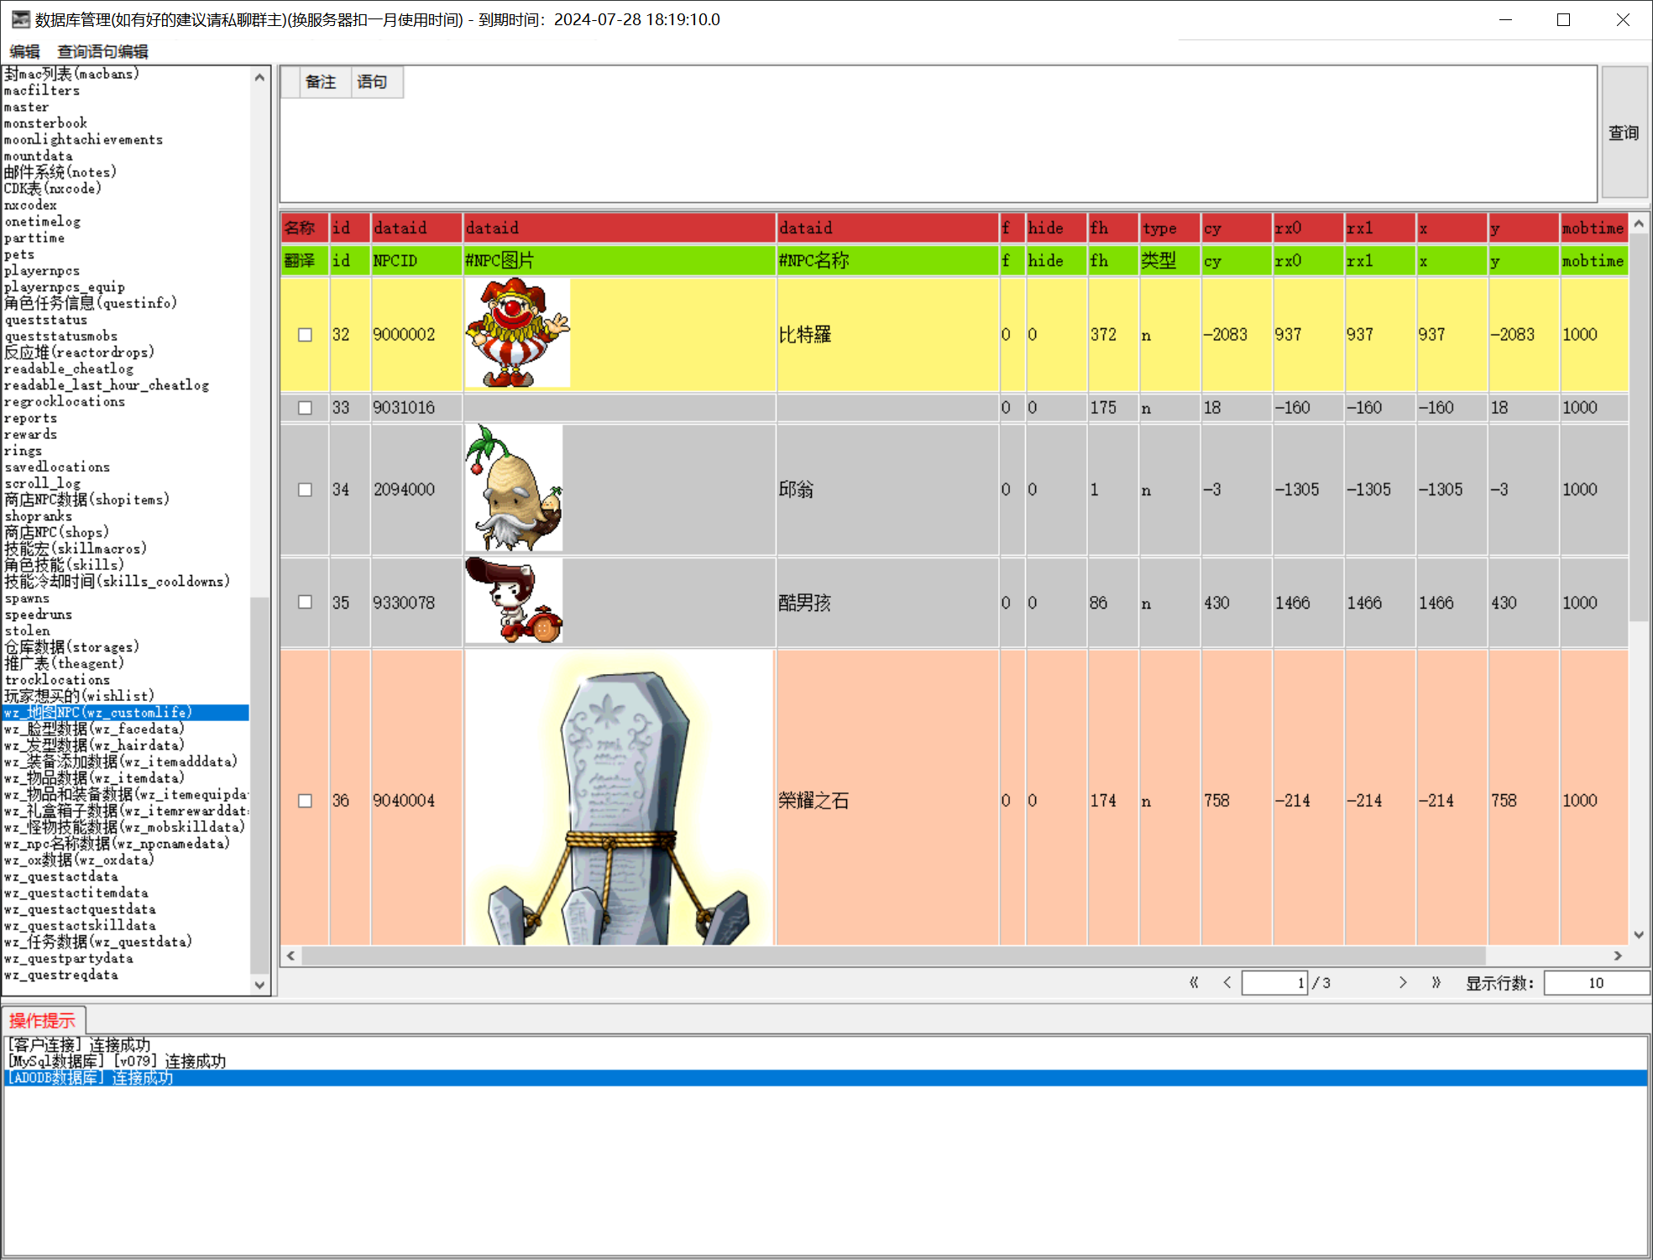Click NPCID cell 9000002
Viewport: 1653px width, 1260px height.
tap(416, 334)
